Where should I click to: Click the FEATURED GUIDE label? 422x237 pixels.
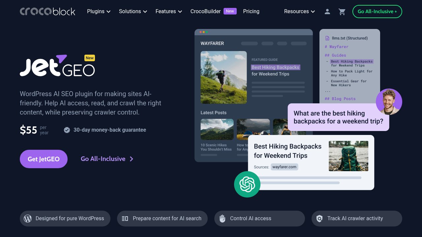(265, 60)
